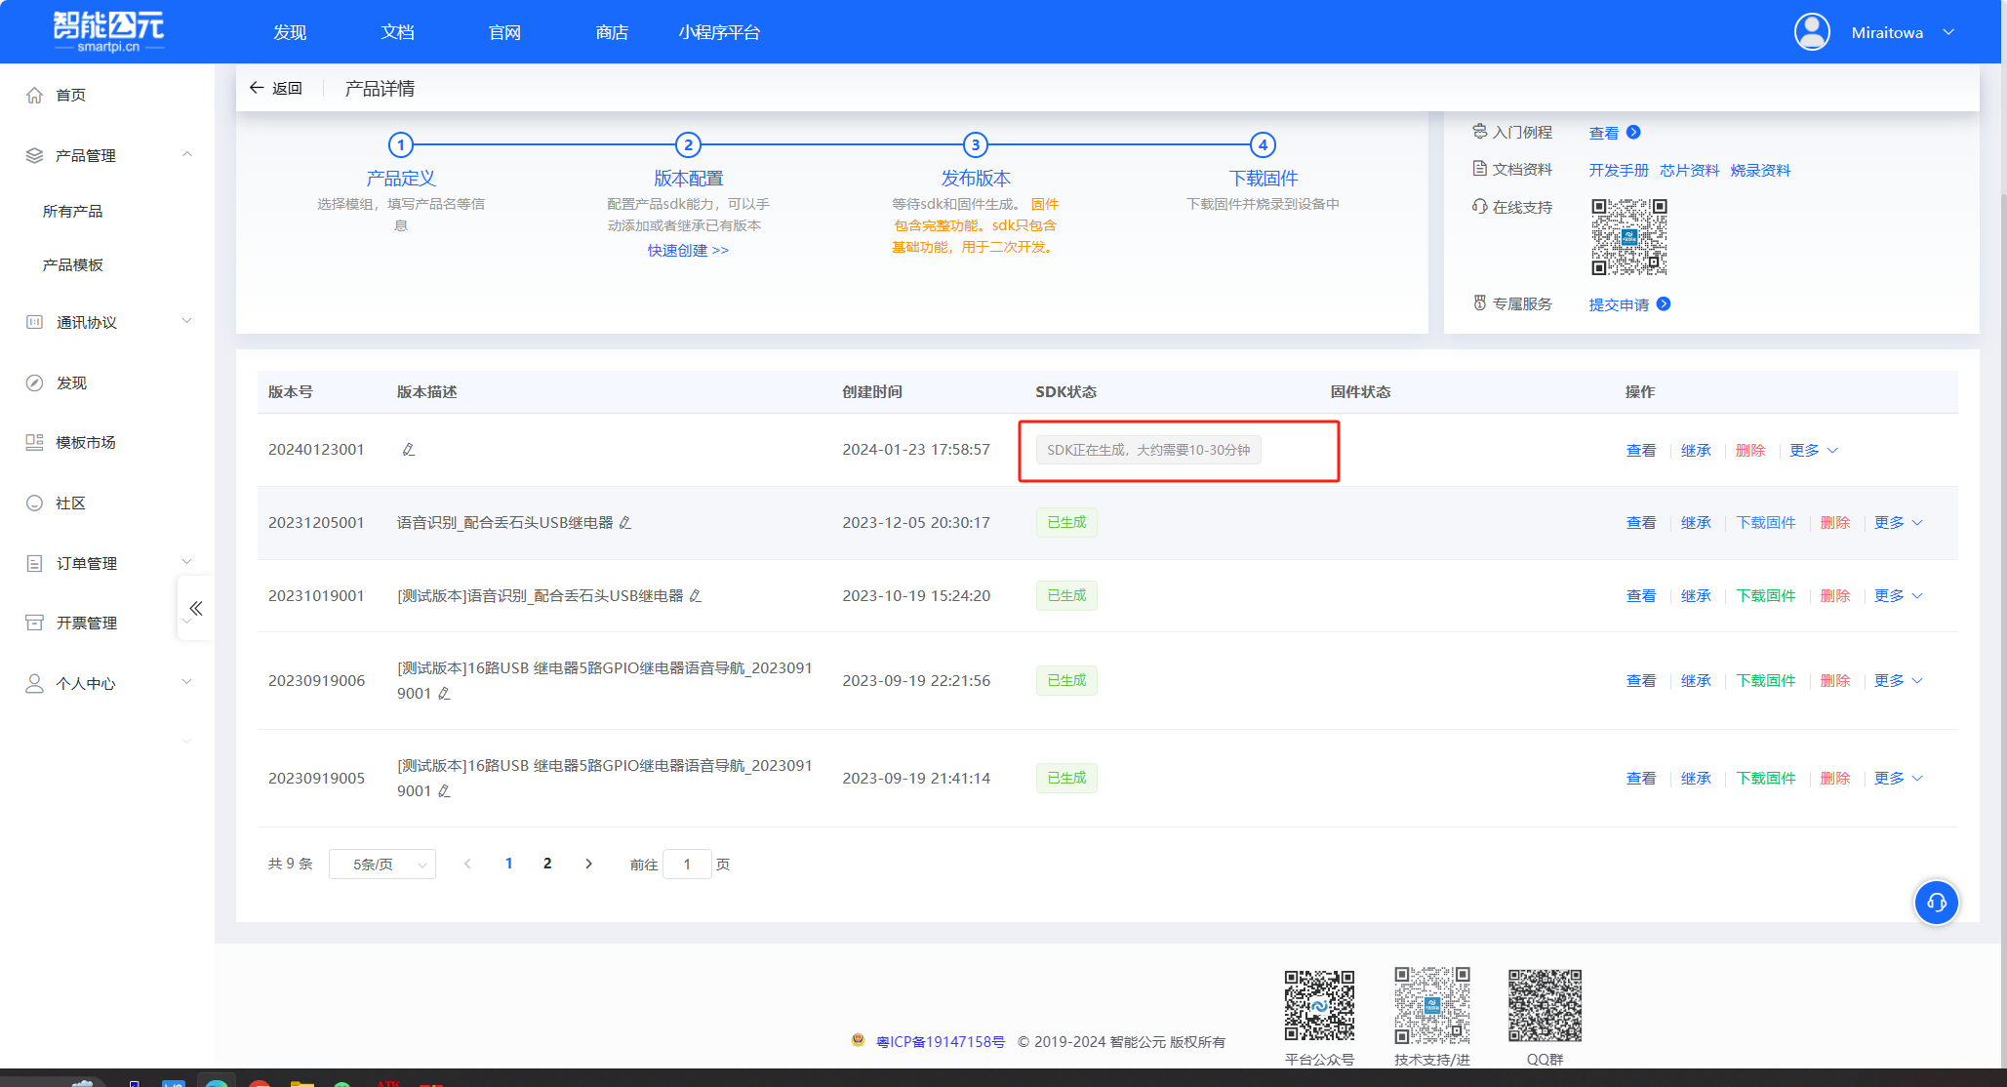Click 删除 for version 20230919006
Screen dimensions: 2007x1087
point(1835,680)
